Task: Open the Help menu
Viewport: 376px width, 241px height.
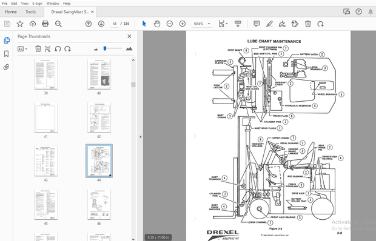Action: coord(67,4)
